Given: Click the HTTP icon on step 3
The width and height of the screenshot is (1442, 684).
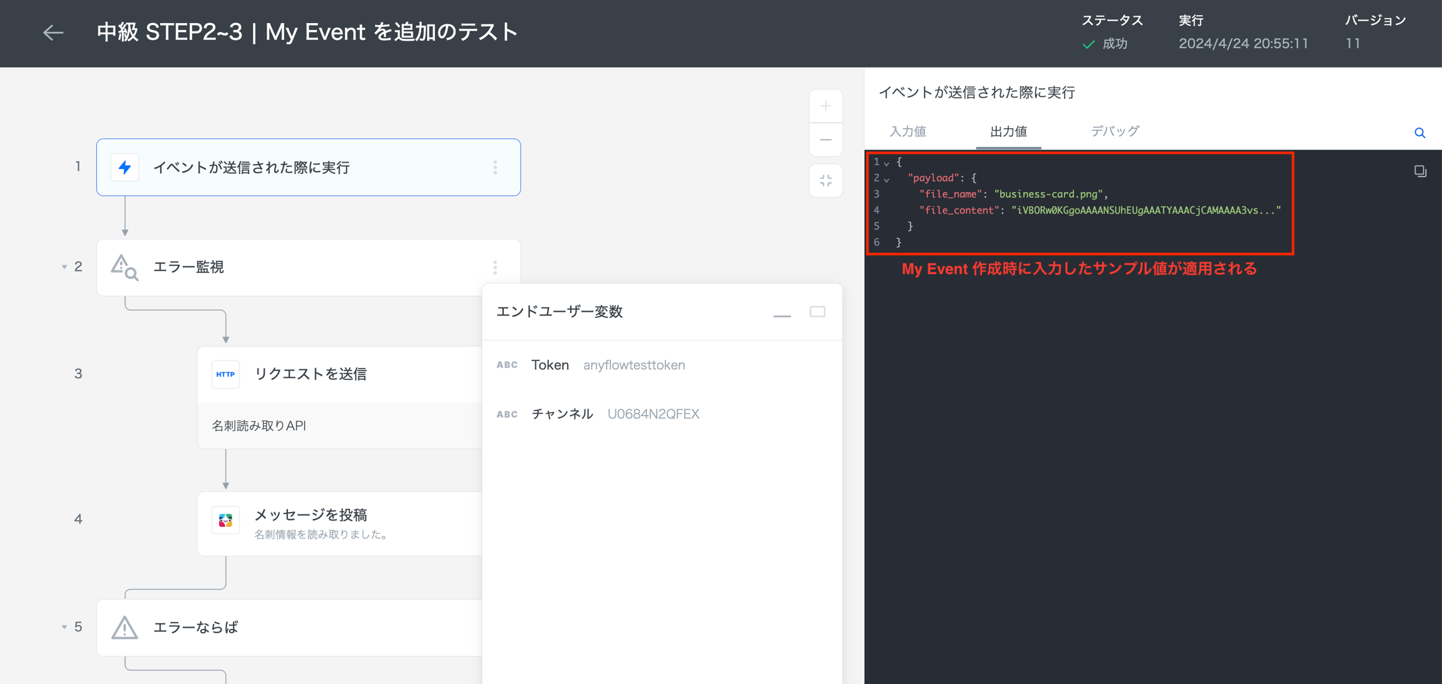Looking at the screenshot, I should click(225, 374).
